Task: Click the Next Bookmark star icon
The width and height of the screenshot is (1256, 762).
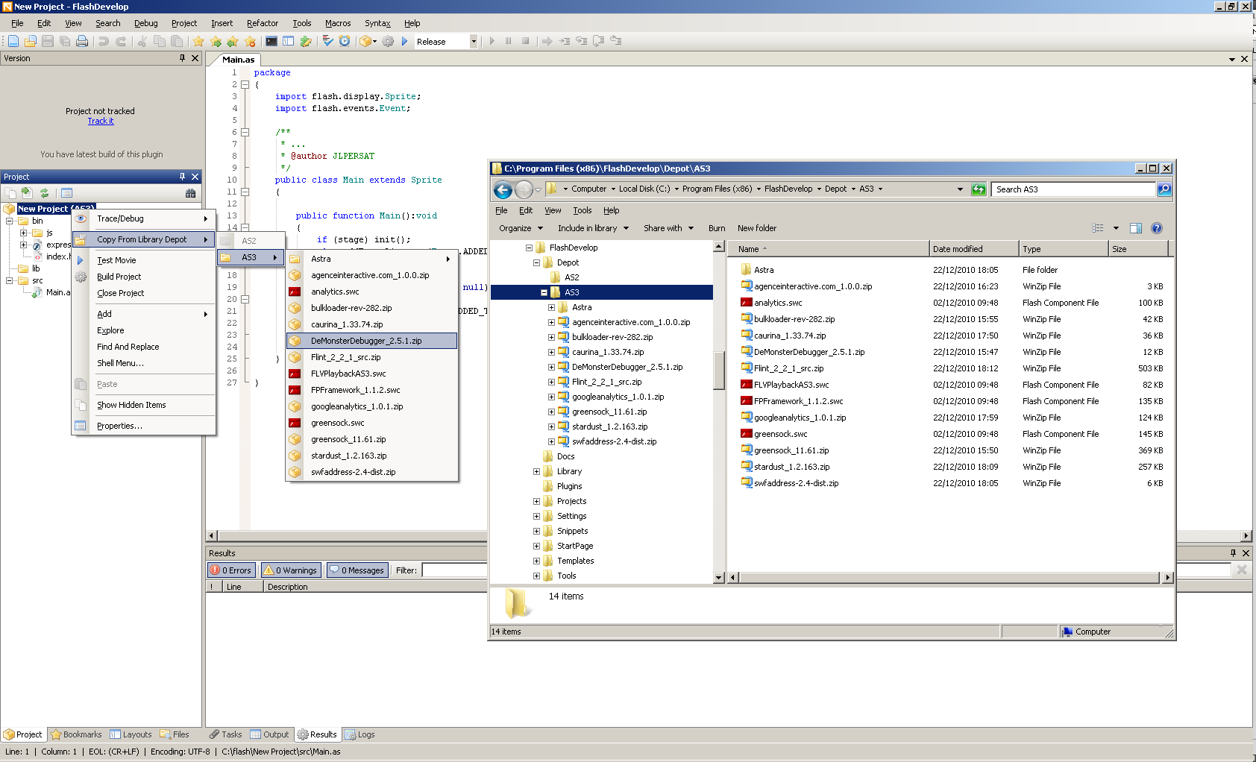Action: click(x=216, y=42)
